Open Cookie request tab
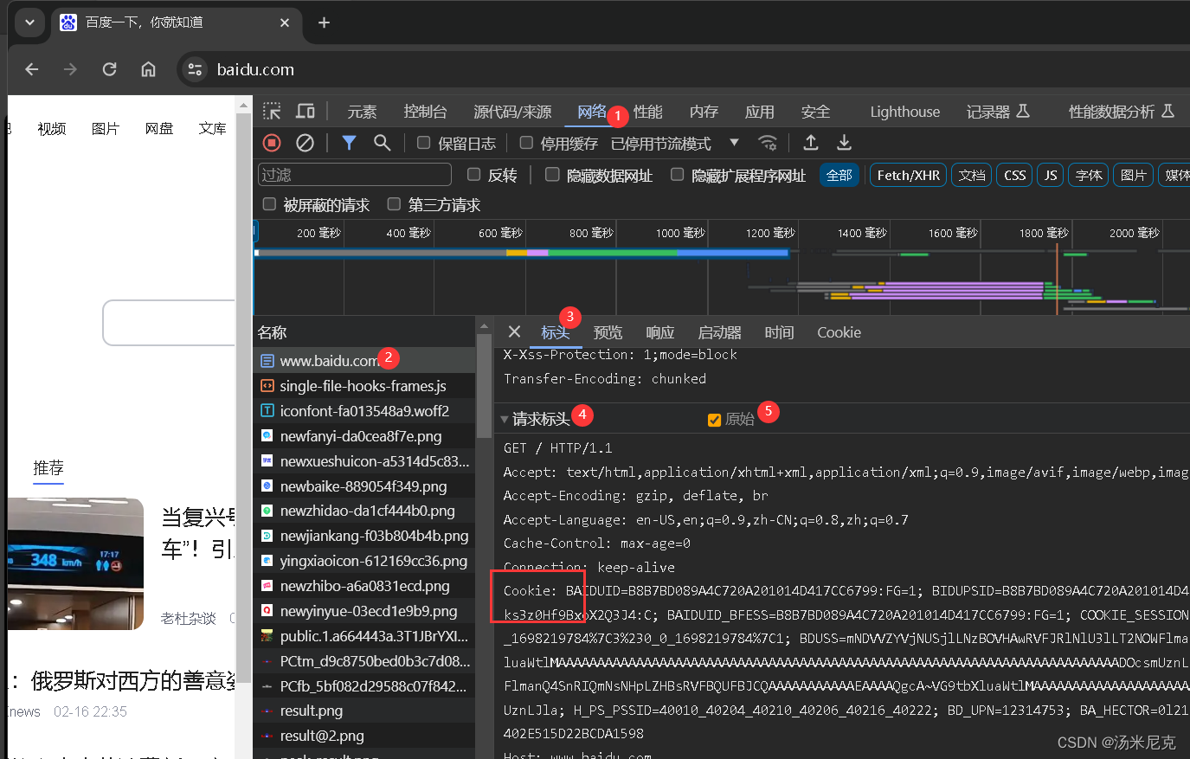The image size is (1190, 759). [839, 332]
